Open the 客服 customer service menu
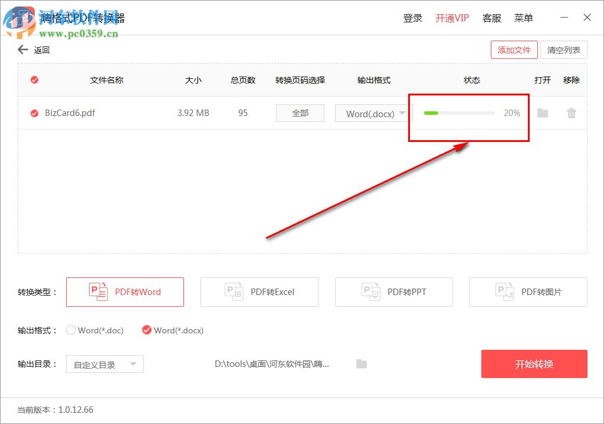Viewport: 604px width, 424px height. coord(492,18)
